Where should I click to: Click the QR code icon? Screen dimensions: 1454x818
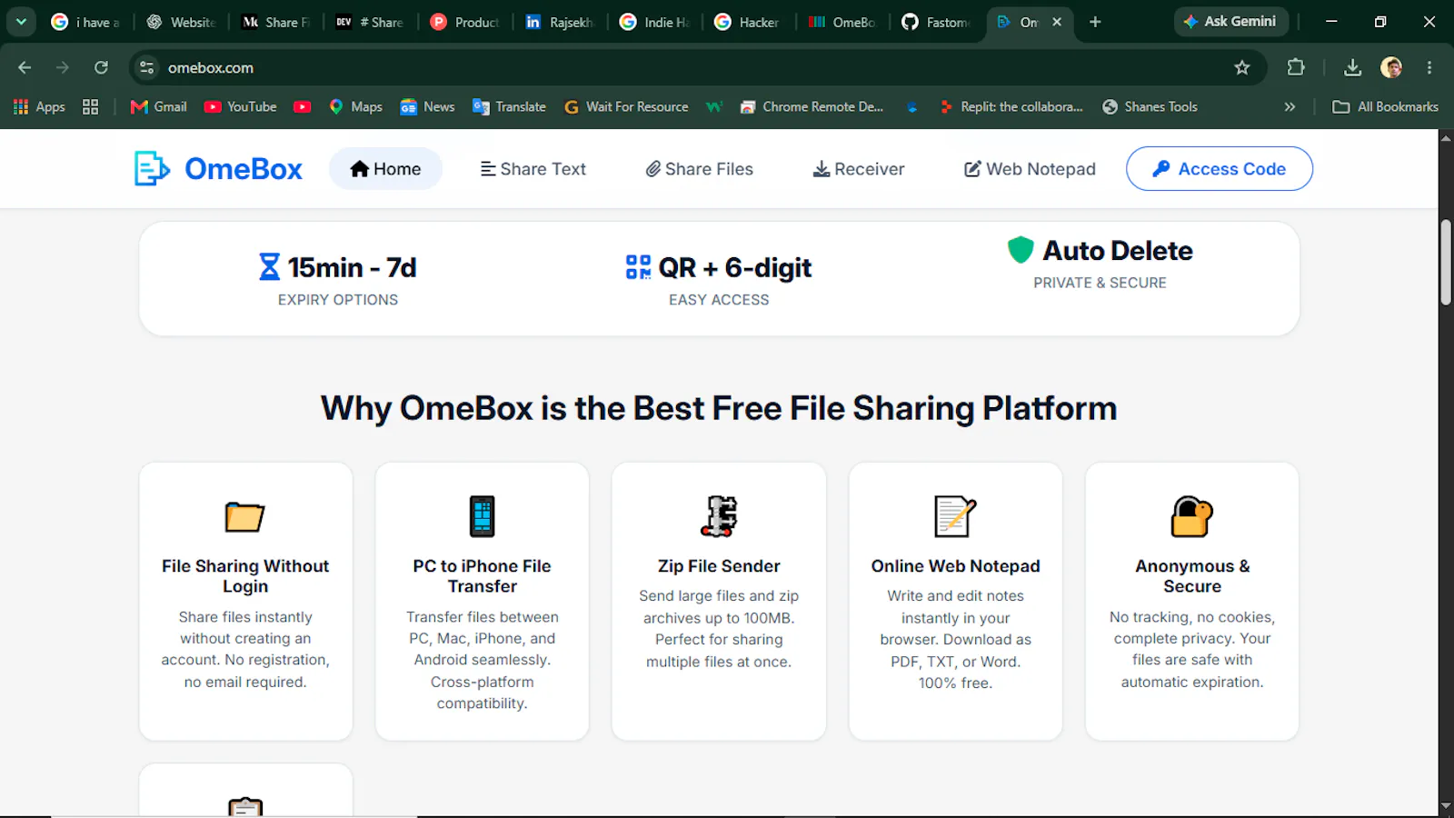pos(638,267)
